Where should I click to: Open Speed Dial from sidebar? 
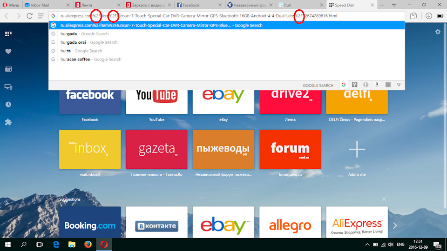(8, 34)
